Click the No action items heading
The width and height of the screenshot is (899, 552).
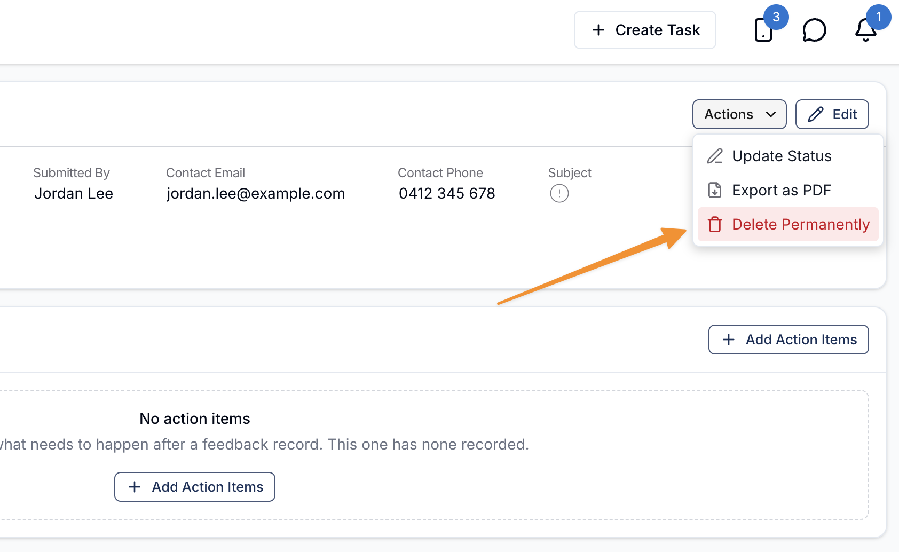point(195,419)
